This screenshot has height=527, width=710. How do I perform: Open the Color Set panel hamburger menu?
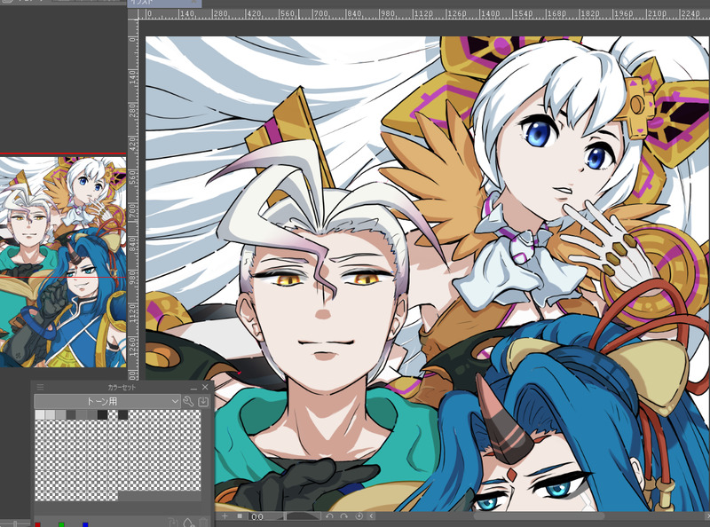coord(40,387)
